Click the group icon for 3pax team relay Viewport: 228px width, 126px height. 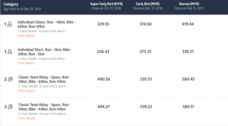10,107
